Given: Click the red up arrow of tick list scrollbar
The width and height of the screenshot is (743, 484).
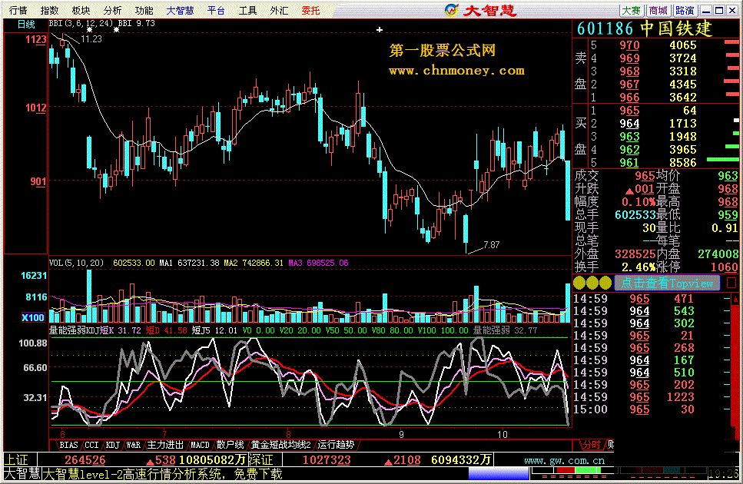Looking at the screenshot, I should click(x=735, y=300).
